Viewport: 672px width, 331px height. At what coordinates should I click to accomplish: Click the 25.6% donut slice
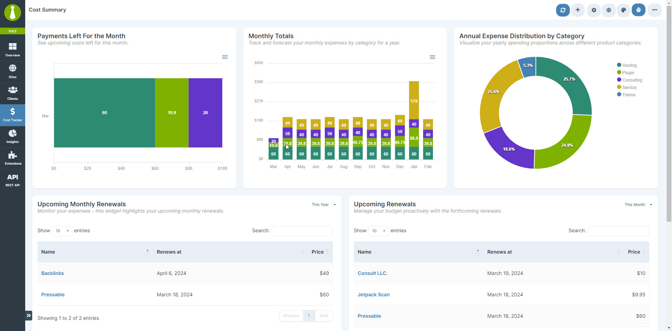point(493,92)
